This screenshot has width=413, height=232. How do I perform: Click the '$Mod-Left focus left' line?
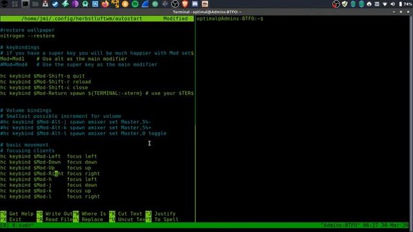pos(48,157)
